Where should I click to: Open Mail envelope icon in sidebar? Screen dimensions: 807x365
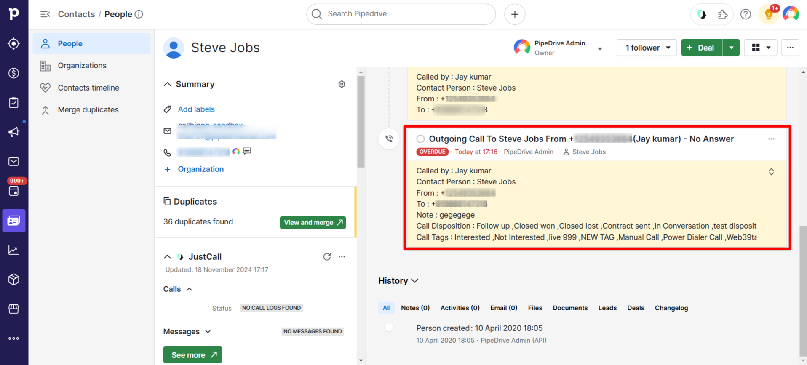click(14, 162)
